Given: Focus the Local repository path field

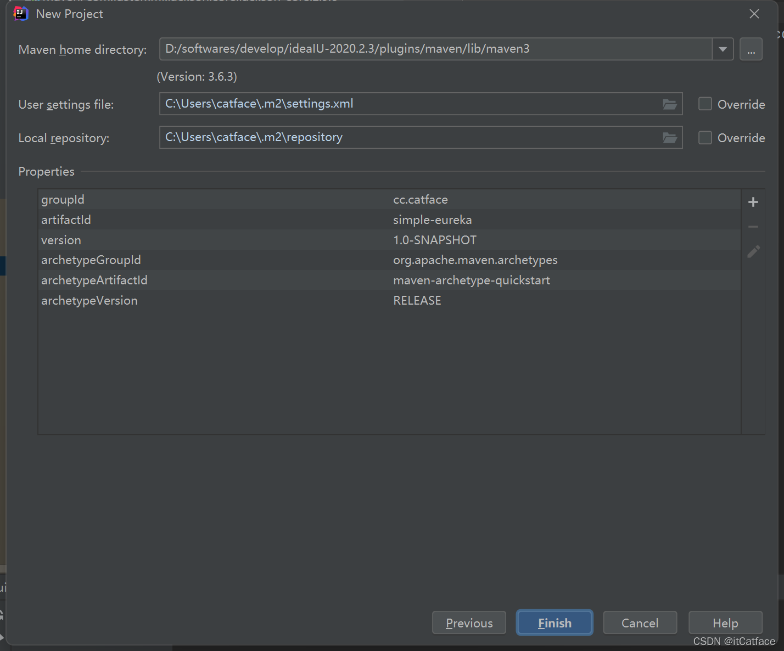Looking at the screenshot, I should (x=421, y=137).
